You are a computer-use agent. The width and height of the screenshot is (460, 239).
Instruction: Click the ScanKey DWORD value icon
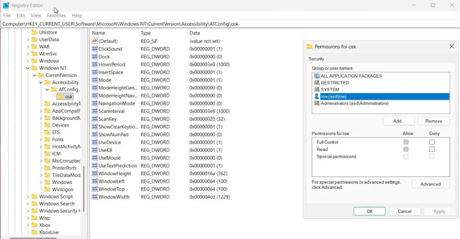click(95, 119)
